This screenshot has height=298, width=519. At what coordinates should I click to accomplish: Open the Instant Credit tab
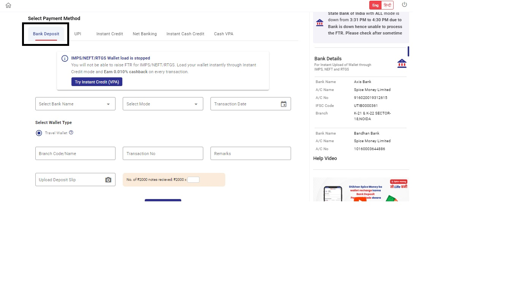point(110,34)
